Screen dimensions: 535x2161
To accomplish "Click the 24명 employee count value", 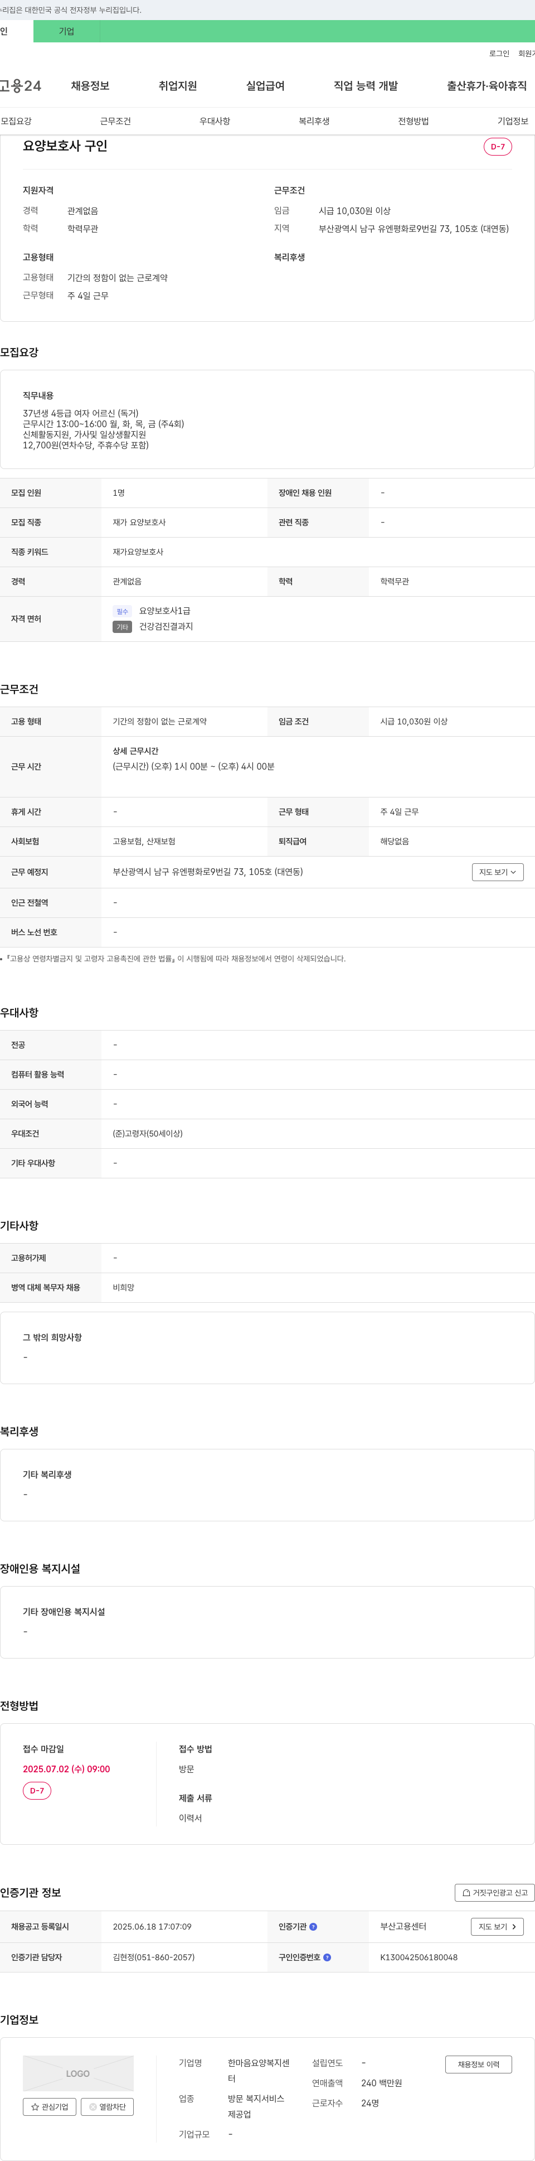I will coord(370,2103).
